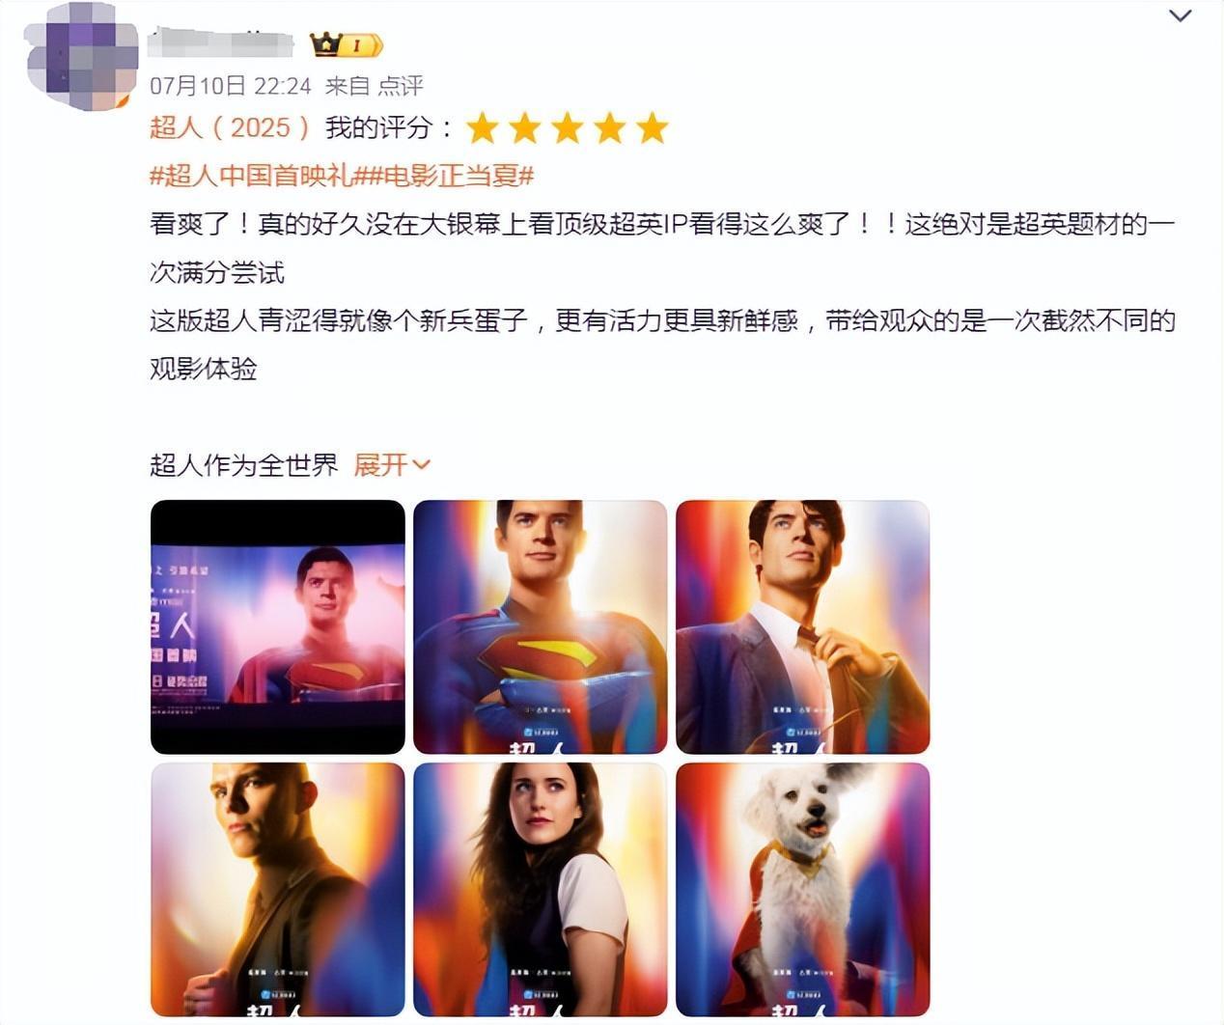Open the cinema screen photo thumbnail
The width and height of the screenshot is (1224, 1025).
(278, 627)
